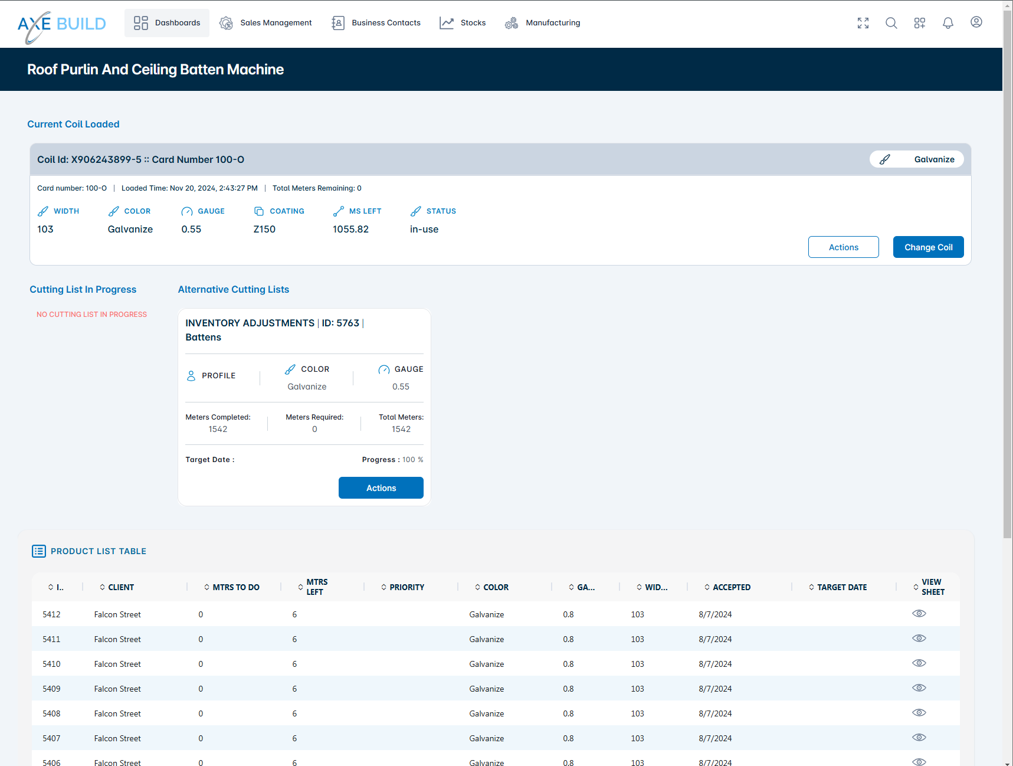
Task: View sheet for order 5412
Action: [x=919, y=614]
